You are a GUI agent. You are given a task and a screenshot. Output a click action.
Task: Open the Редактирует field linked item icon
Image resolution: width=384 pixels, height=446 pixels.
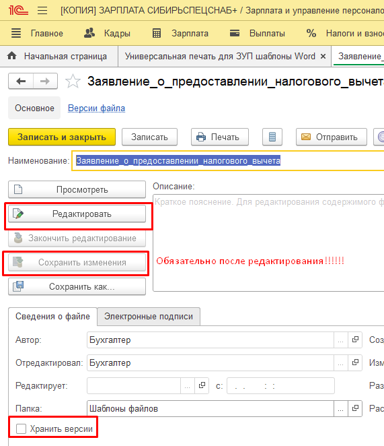tap(202, 385)
